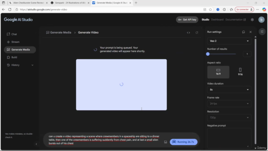Switch to the Genspark browser tab
The width and height of the screenshot is (268, 151).
tap(70, 3)
